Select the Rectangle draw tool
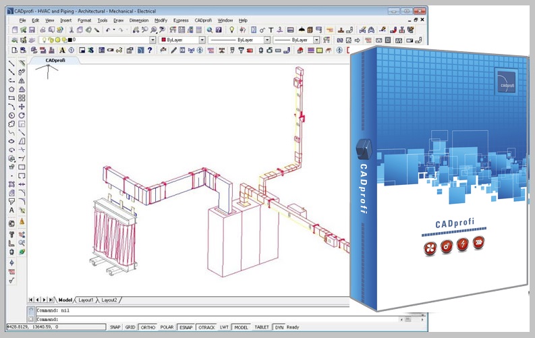535x338 pixels. [x=11, y=98]
